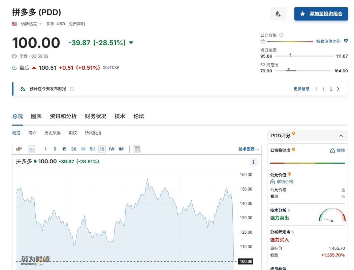Switch to the 技术 tab
The height and width of the screenshot is (270, 354).
(x=120, y=116)
